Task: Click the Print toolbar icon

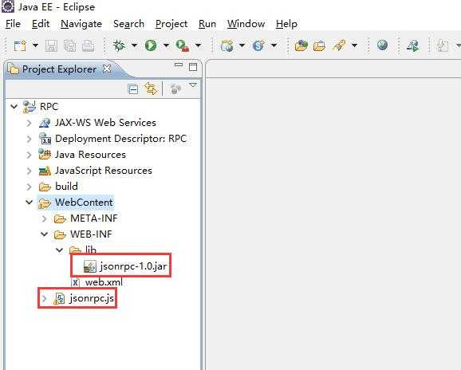Action: click(88, 45)
